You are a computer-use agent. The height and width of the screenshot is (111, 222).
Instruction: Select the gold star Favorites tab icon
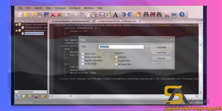point(43,97)
